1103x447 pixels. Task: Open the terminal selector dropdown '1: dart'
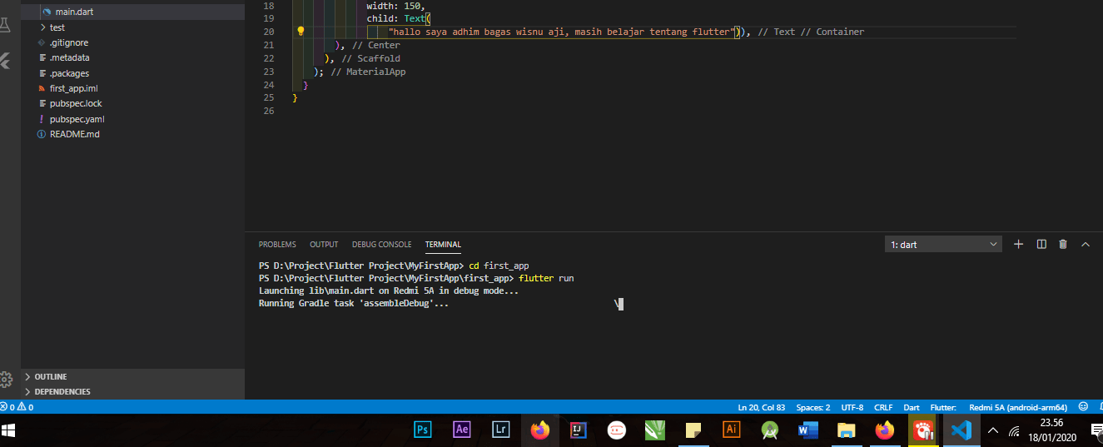943,245
